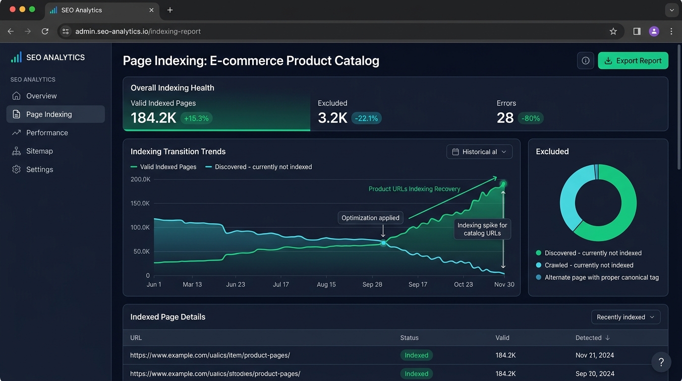682x381 pixels.
Task: Reload the page in the browser toolbar
Action: click(x=45, y=31)
